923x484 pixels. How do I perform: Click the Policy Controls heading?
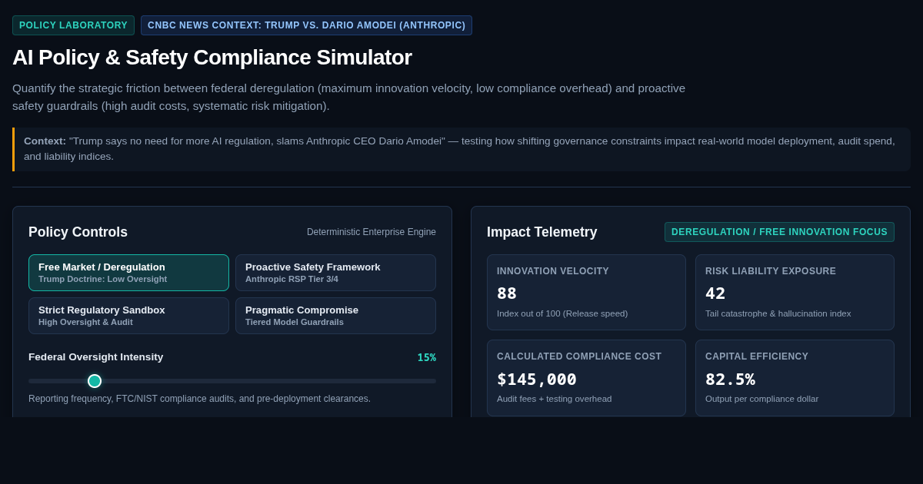(78, 232)
